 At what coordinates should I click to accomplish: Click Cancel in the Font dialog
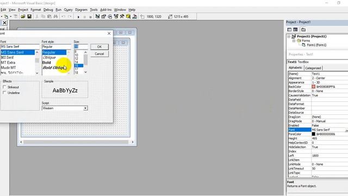click(x=100, y=54)
